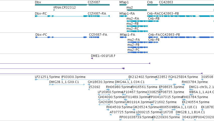This screenshot has width=214, height=121.
Task: Select the mu2-RA transcript label
Action: 133,19
